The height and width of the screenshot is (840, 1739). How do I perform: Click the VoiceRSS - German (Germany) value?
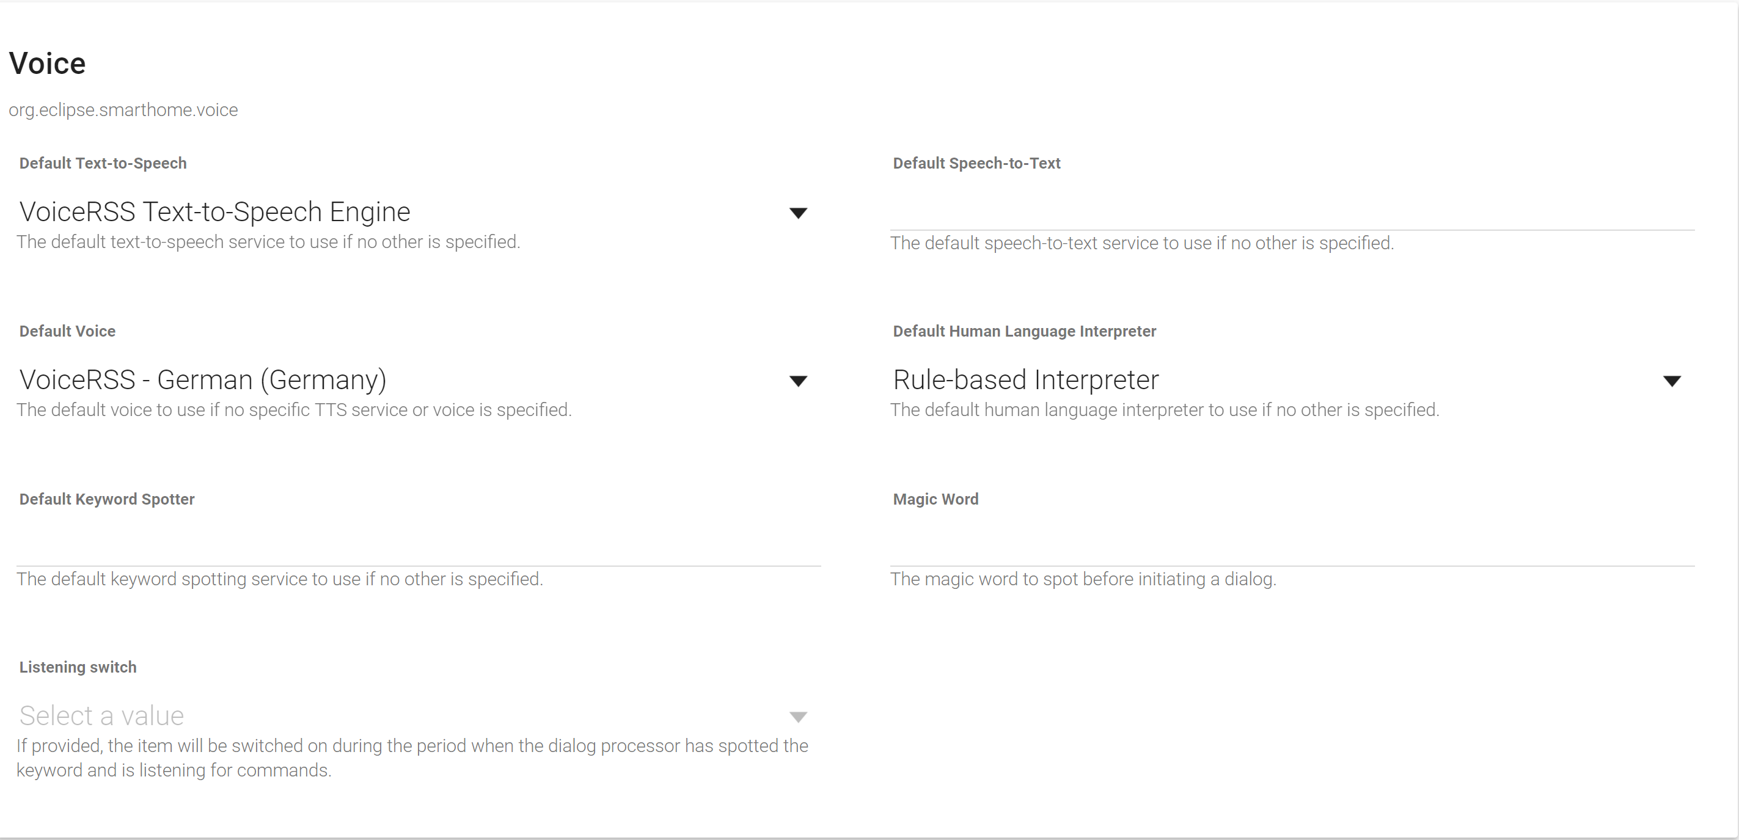pyautogui.click(x=202, y=380)
